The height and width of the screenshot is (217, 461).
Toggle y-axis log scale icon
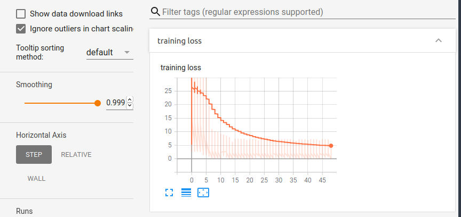tap(186, 193)
